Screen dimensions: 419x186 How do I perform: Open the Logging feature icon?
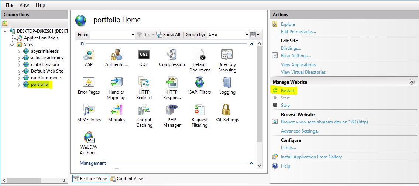point(227,83)
